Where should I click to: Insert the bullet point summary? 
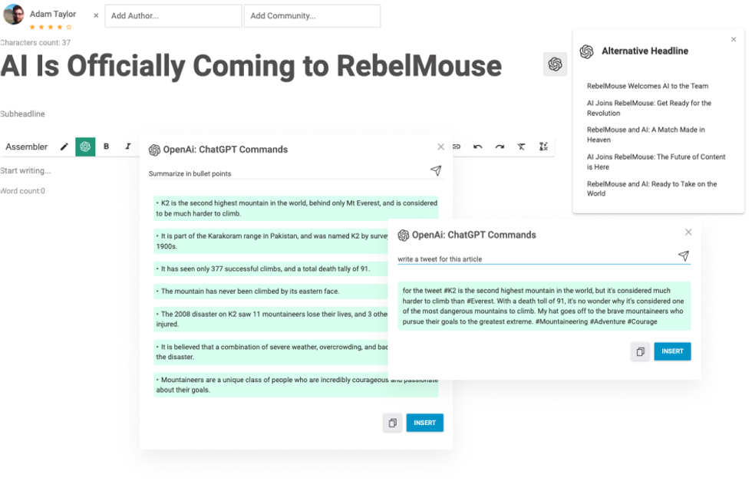[x=424, y=423]
